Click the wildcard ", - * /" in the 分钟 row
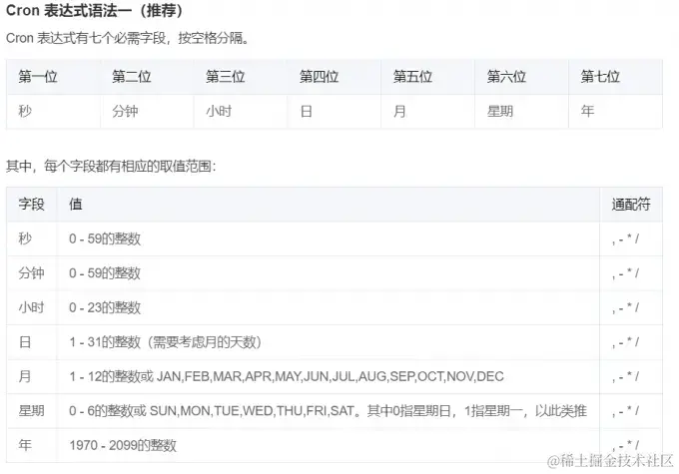 coord(625,273)
